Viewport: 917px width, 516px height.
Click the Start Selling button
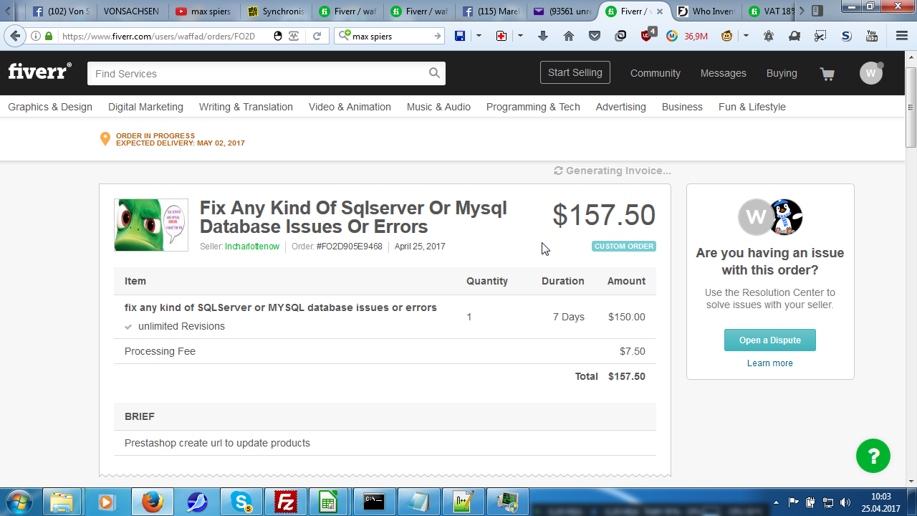pos(575,72)
